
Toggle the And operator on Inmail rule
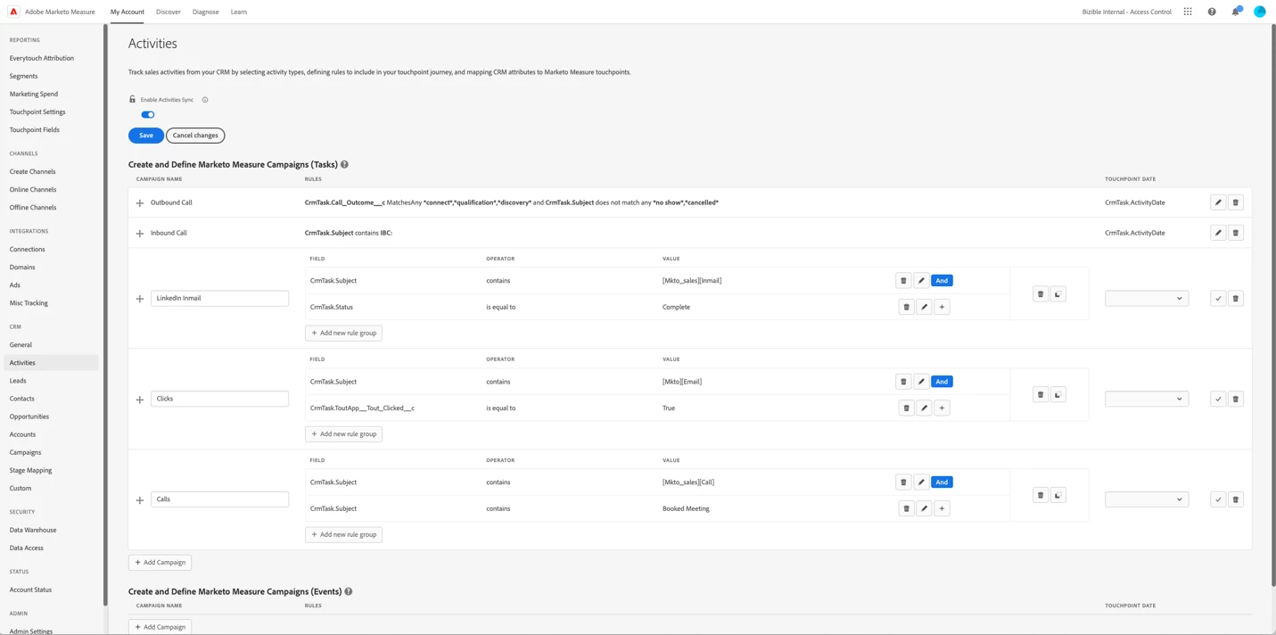pos(942,281)
